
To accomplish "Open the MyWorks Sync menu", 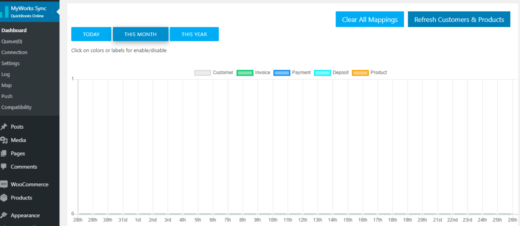I will pos(30,12).
